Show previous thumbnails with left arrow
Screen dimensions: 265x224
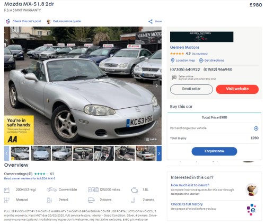[x=6, y=153]
